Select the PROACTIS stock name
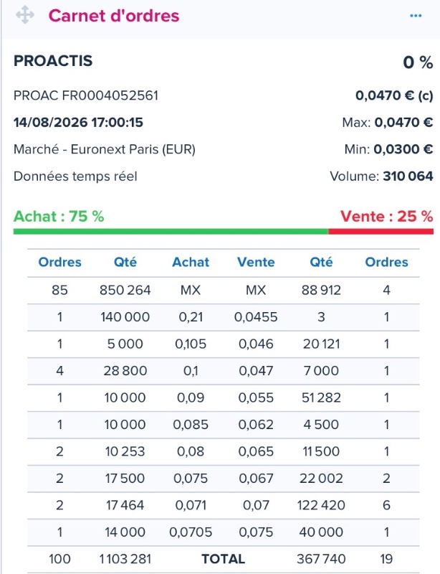 (53, 61)
